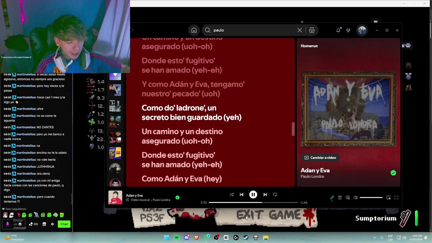Click the purple microphone in chat input
The width and height of the screenshot is (432, 243).
[x=7, y=224]
